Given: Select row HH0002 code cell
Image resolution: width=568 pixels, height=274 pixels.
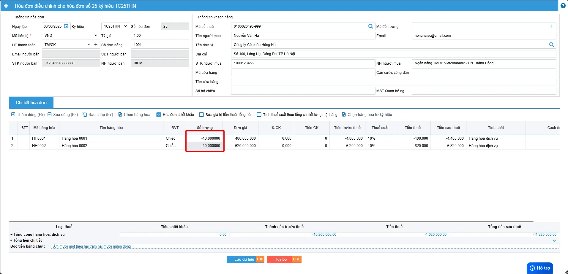Looking at the screenshot, I should click(x=45, y=146).
